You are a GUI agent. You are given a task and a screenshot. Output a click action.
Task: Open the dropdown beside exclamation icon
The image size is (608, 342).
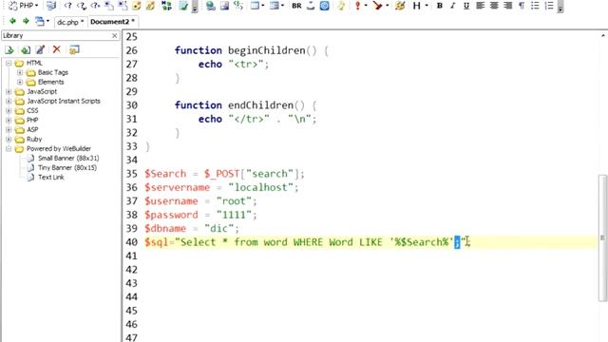366,6
